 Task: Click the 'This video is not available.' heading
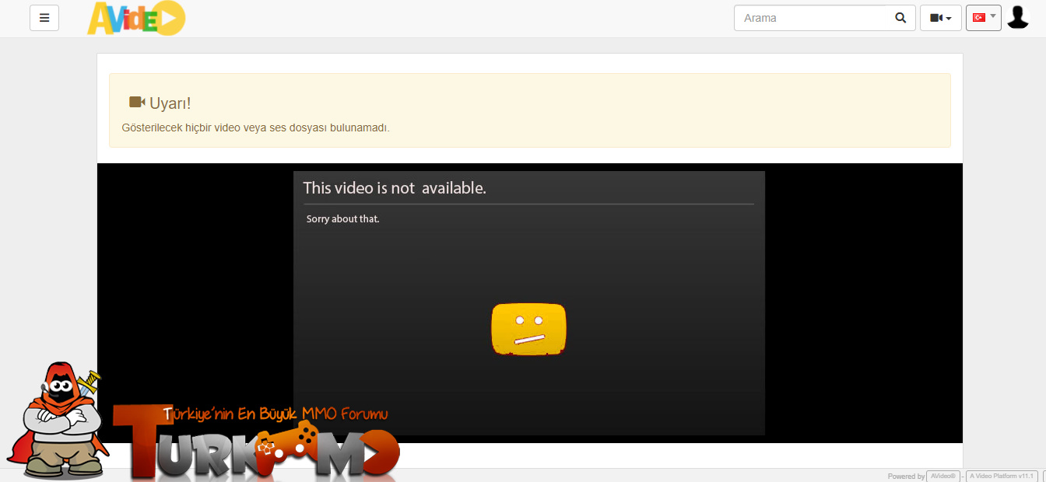[395, 187]
